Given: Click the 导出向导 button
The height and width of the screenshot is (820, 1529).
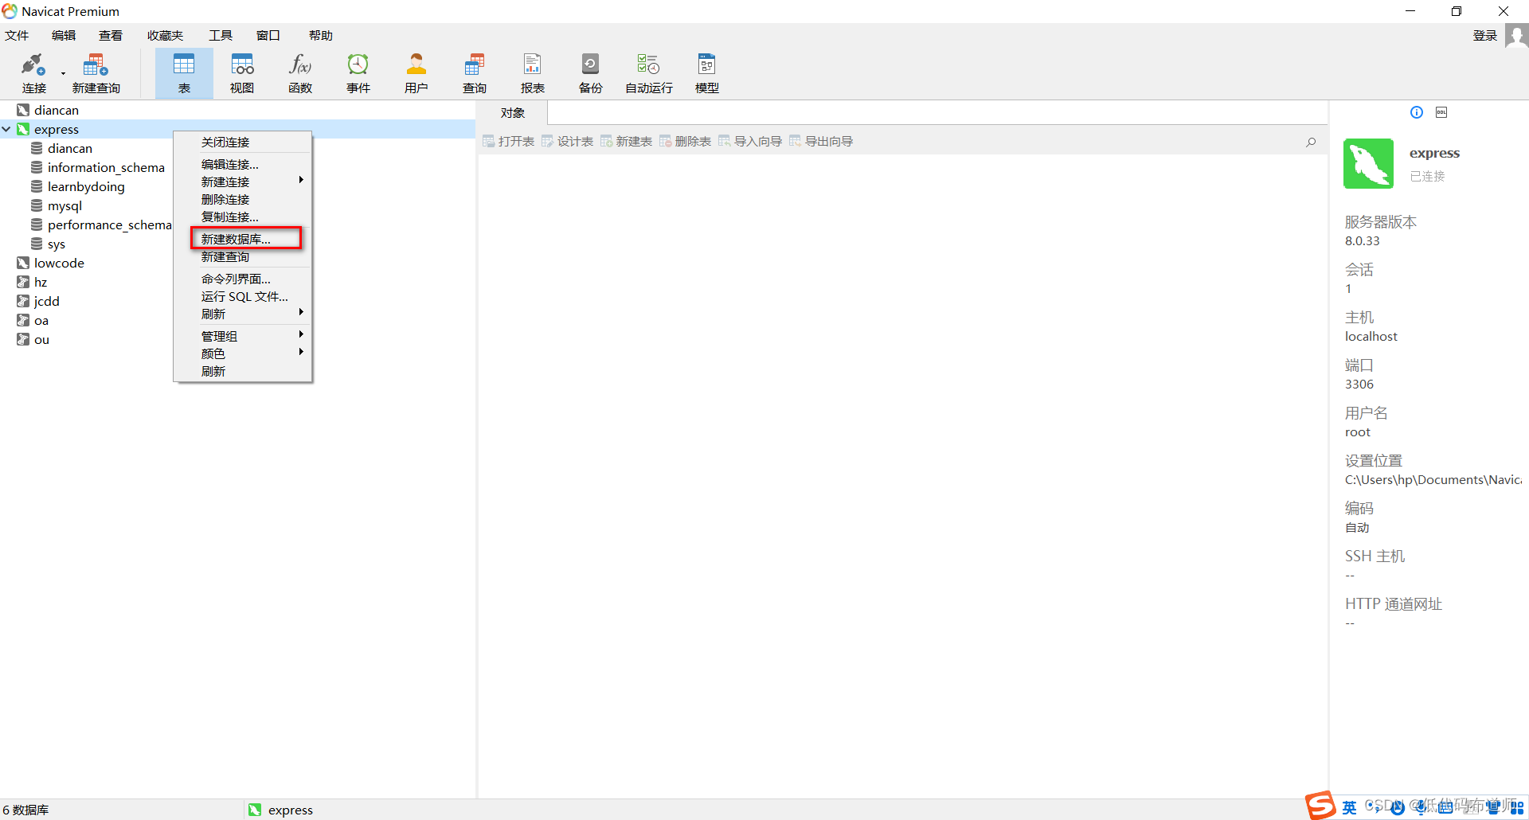Looking at the screenshot, I should point(821,142).
